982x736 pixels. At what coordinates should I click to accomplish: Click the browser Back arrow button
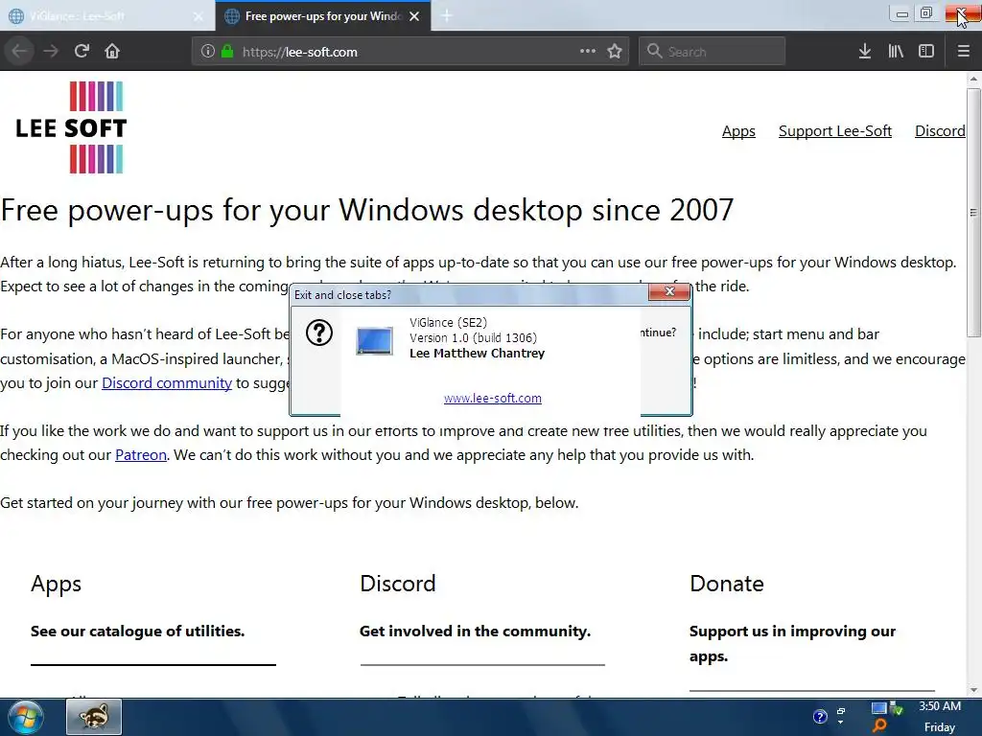click(x=19, y=52)
